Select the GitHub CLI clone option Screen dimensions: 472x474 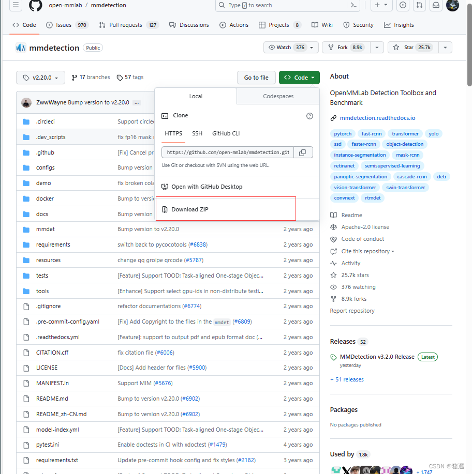[x=226, y=133]
